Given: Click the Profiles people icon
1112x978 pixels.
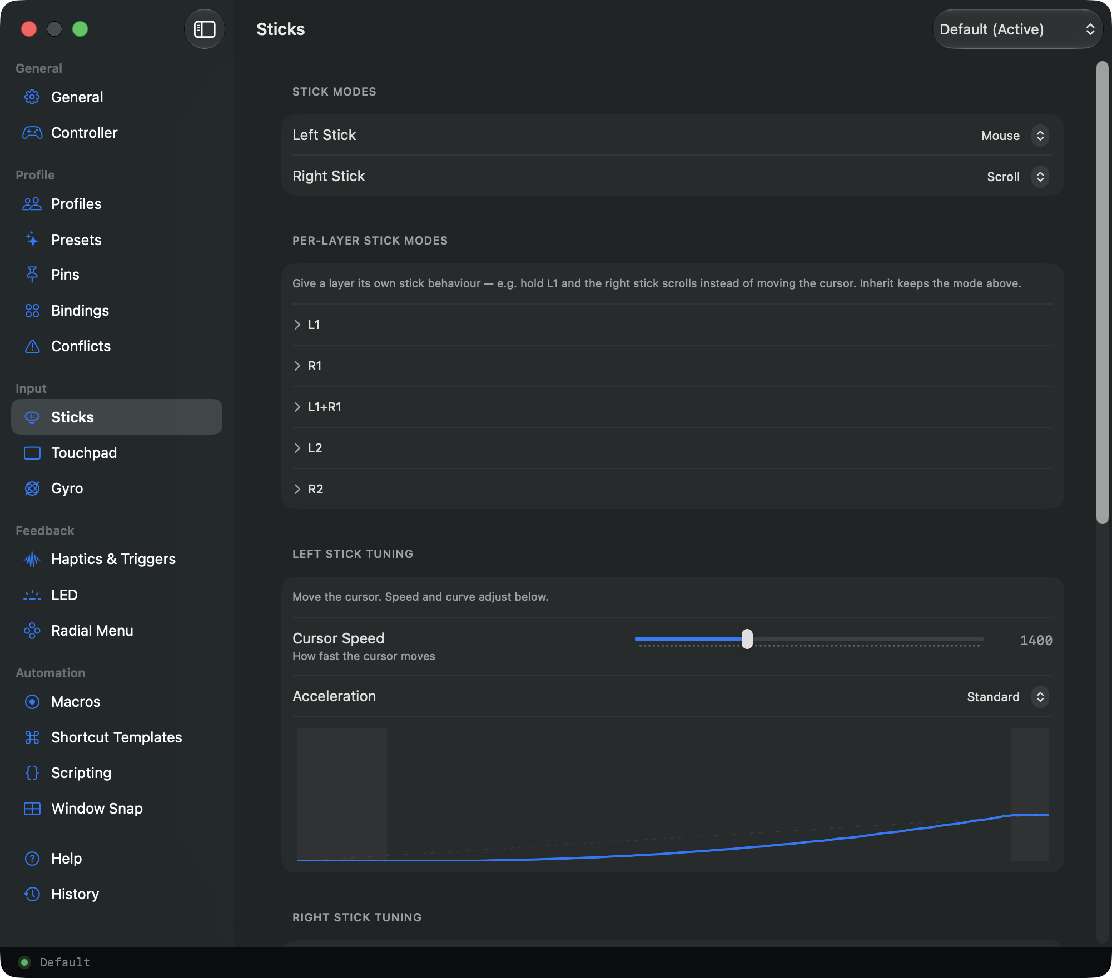Looking at the screenshot, I should tap(32, 204).
